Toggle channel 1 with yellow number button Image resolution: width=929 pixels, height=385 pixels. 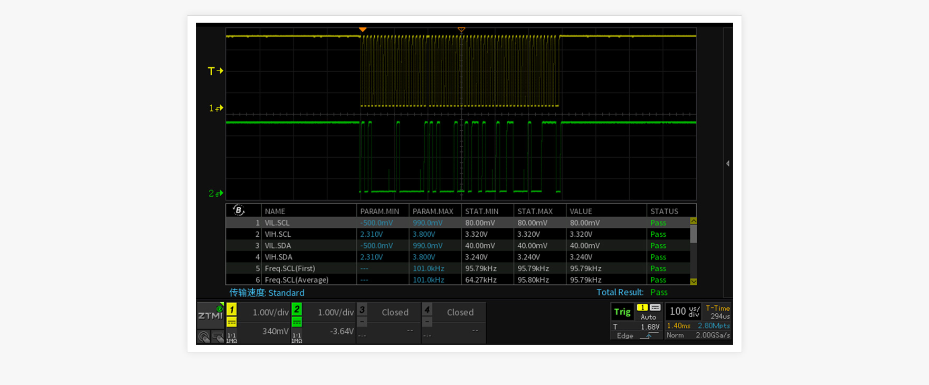[232, 310]
